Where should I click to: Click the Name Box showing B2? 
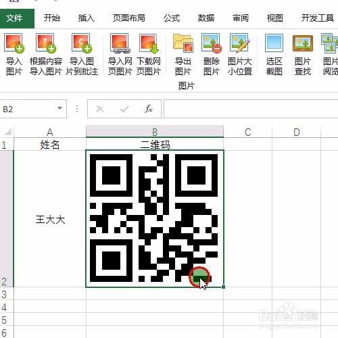(33, 109)
